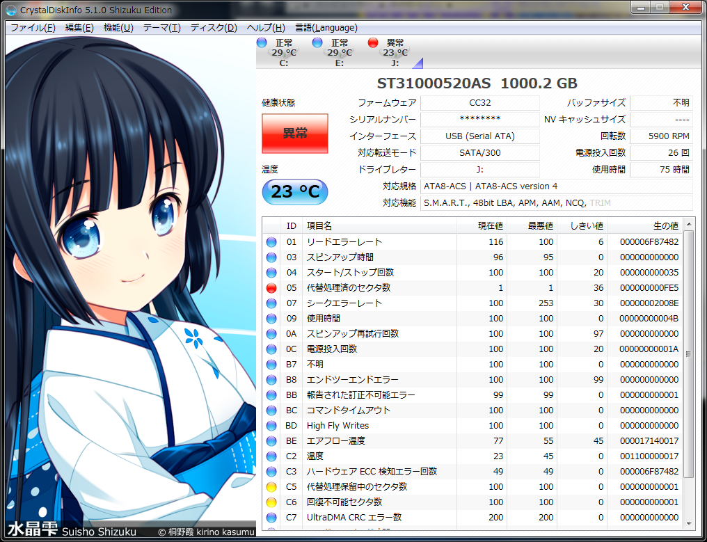Click the 最悪値 column header

tap(532, 226)
